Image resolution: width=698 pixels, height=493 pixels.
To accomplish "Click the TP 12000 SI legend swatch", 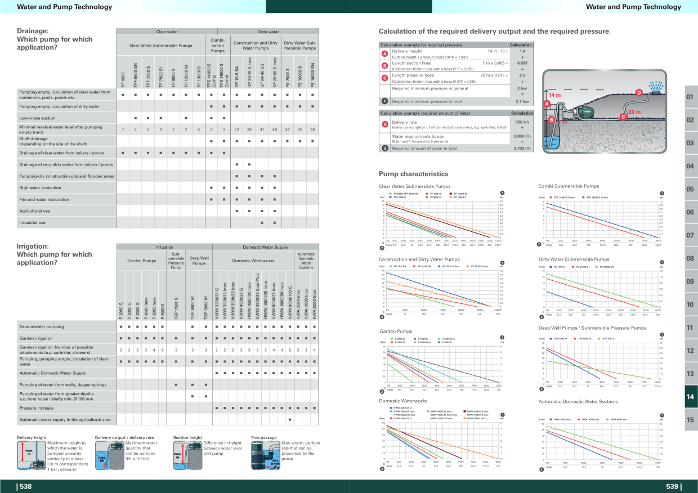I will (x=451, y=194).
